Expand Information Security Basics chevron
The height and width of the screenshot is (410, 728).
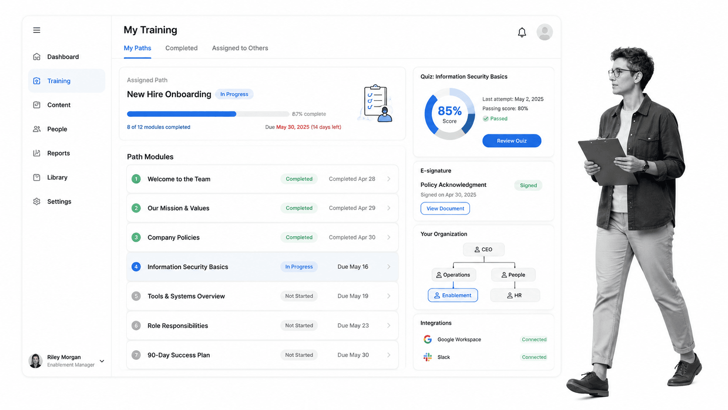tap(389, 267)
